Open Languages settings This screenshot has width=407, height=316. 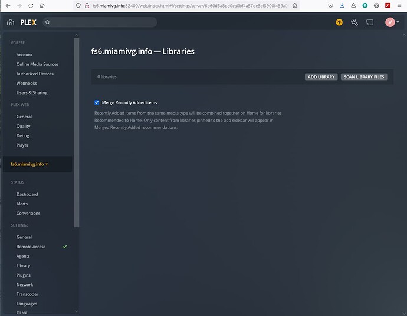click(27, 304)
